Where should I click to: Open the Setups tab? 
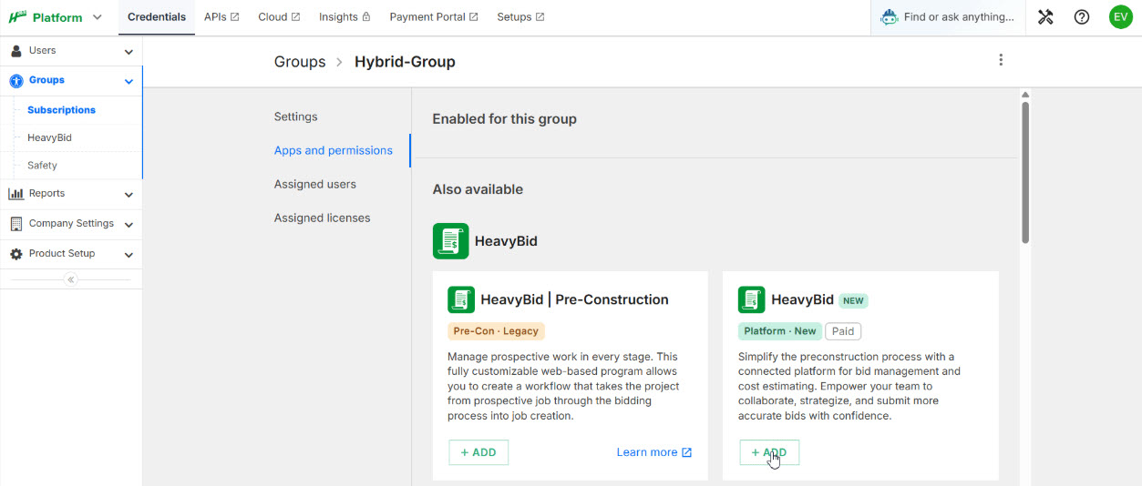coord(520,17)
